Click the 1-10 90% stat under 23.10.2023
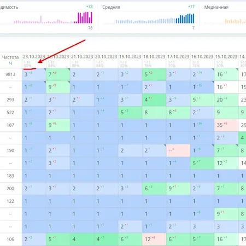The height and width of the screenshot is (246, 246). click(x=27, y=64)
